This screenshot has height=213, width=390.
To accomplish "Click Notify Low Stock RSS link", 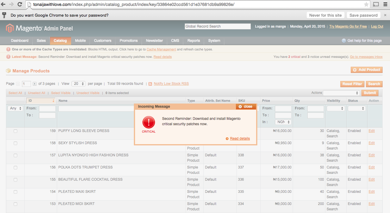I will [x=171, y=84].
